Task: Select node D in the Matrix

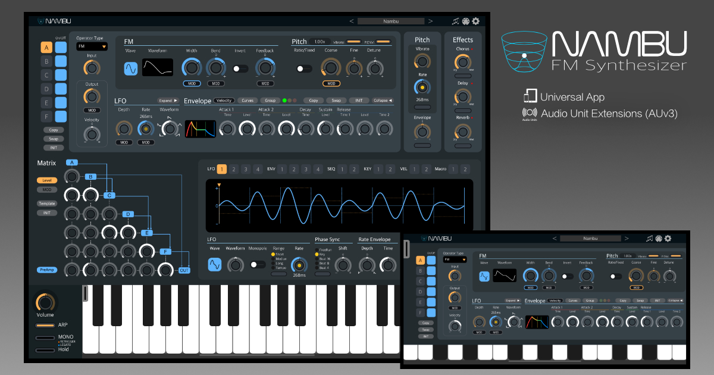Action: point(128,214)
